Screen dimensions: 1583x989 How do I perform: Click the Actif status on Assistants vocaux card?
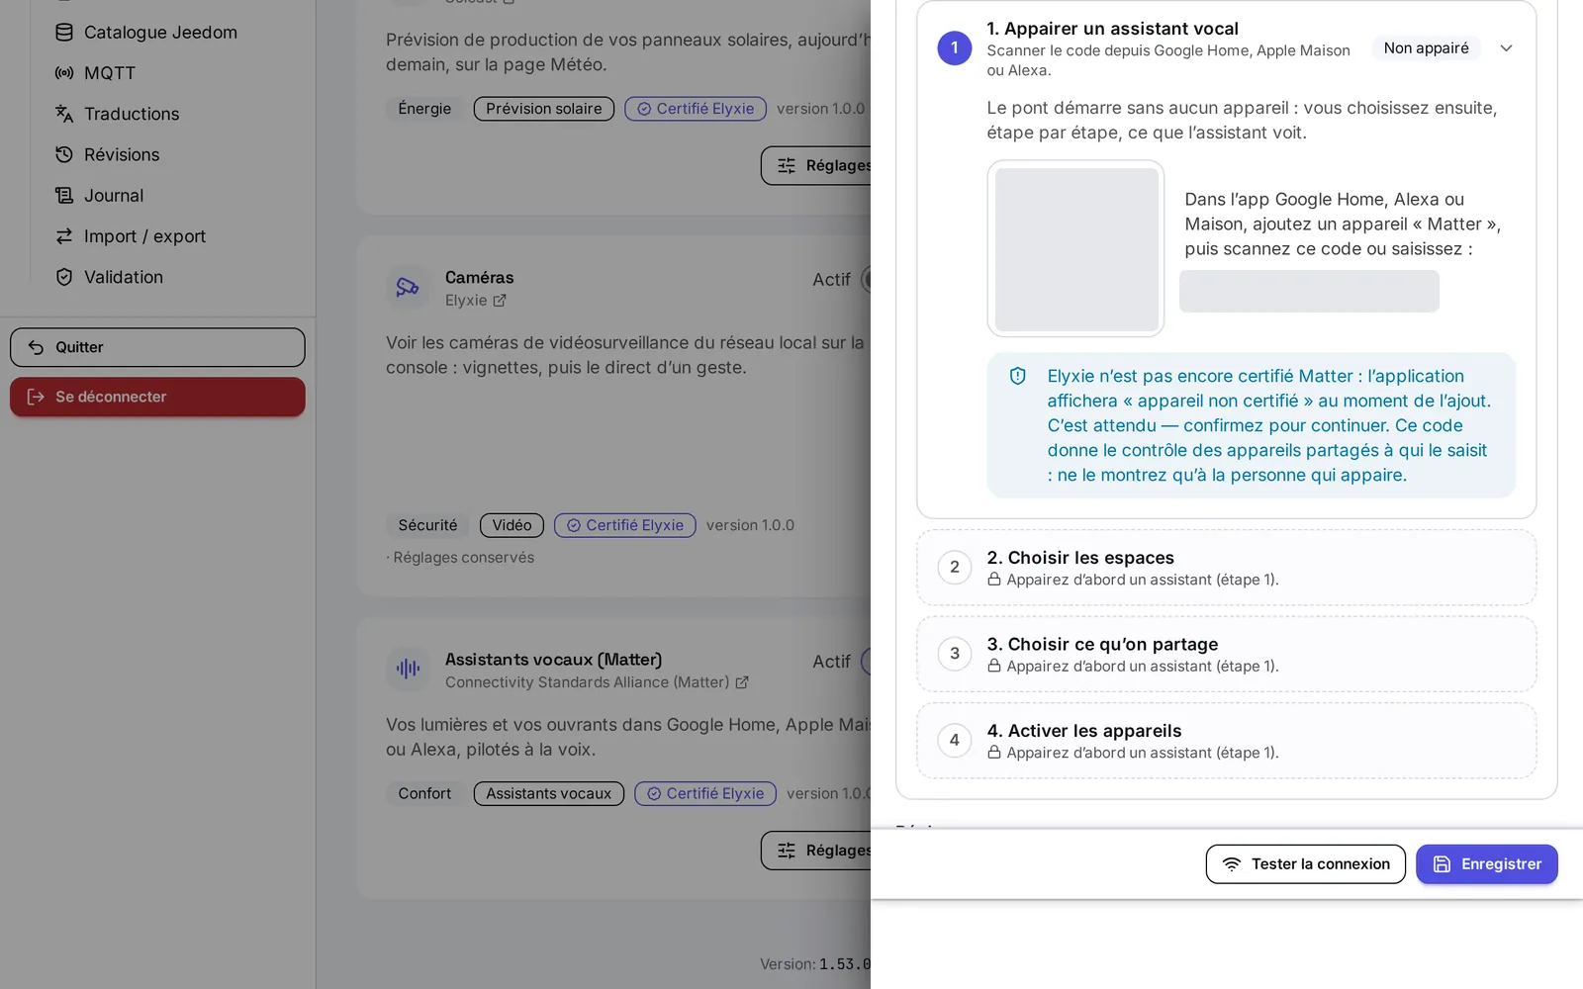(x=831, y=662)
